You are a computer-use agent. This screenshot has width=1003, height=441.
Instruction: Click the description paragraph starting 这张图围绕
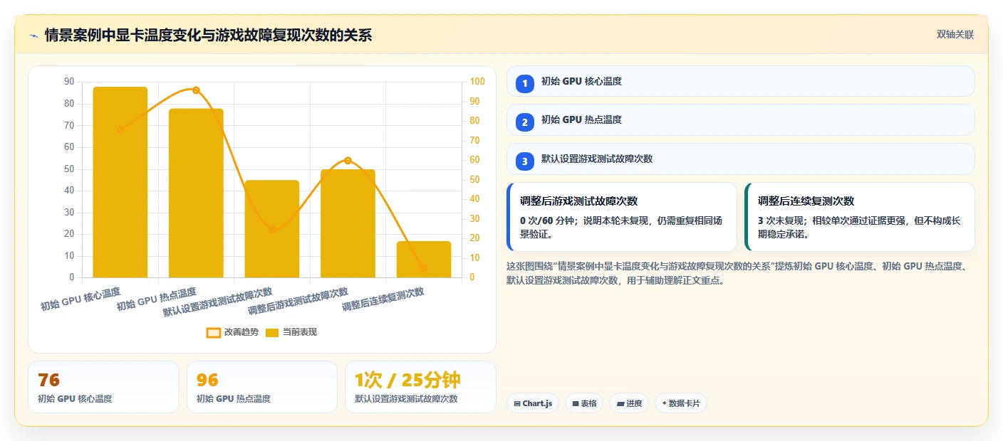click(737, 273)
